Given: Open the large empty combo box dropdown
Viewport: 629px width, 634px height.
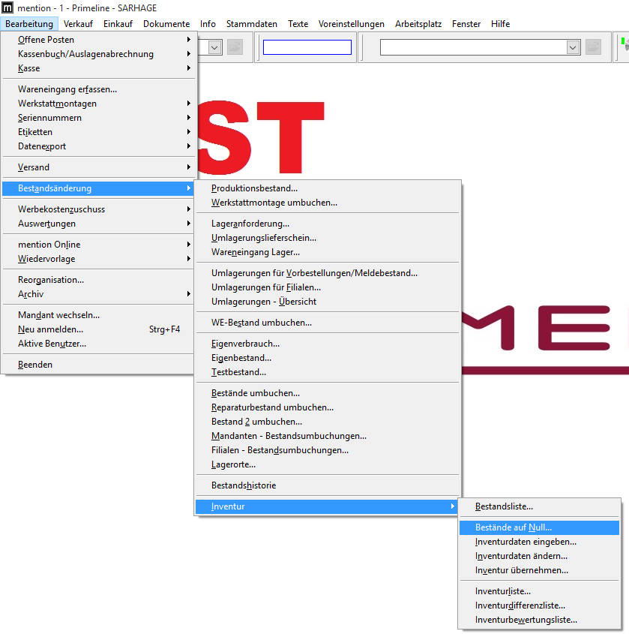Looking at the screenshot, I should (x=573, y=47).
